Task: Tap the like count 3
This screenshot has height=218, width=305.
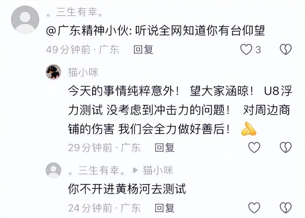Action: point(258,50)
